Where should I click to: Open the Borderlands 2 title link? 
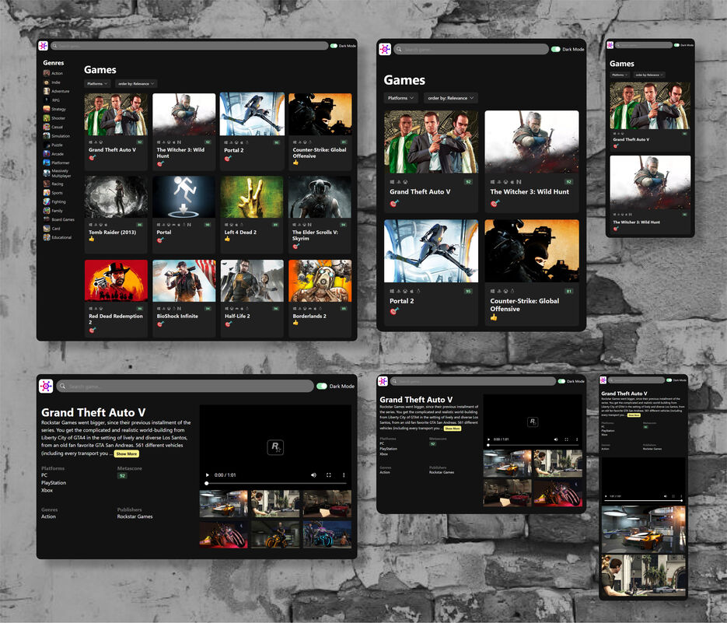(x=309, y=316)
